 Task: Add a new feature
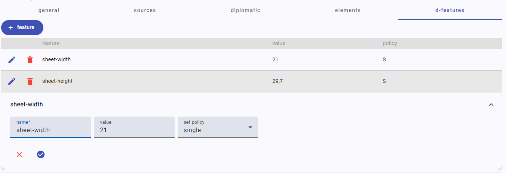point(22,28)
